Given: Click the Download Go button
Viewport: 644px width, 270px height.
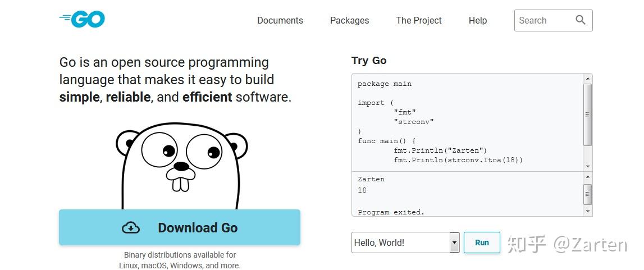Looking at the screenshot, I should click(180, 227).
